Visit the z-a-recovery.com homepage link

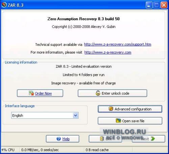coord(108,52)
